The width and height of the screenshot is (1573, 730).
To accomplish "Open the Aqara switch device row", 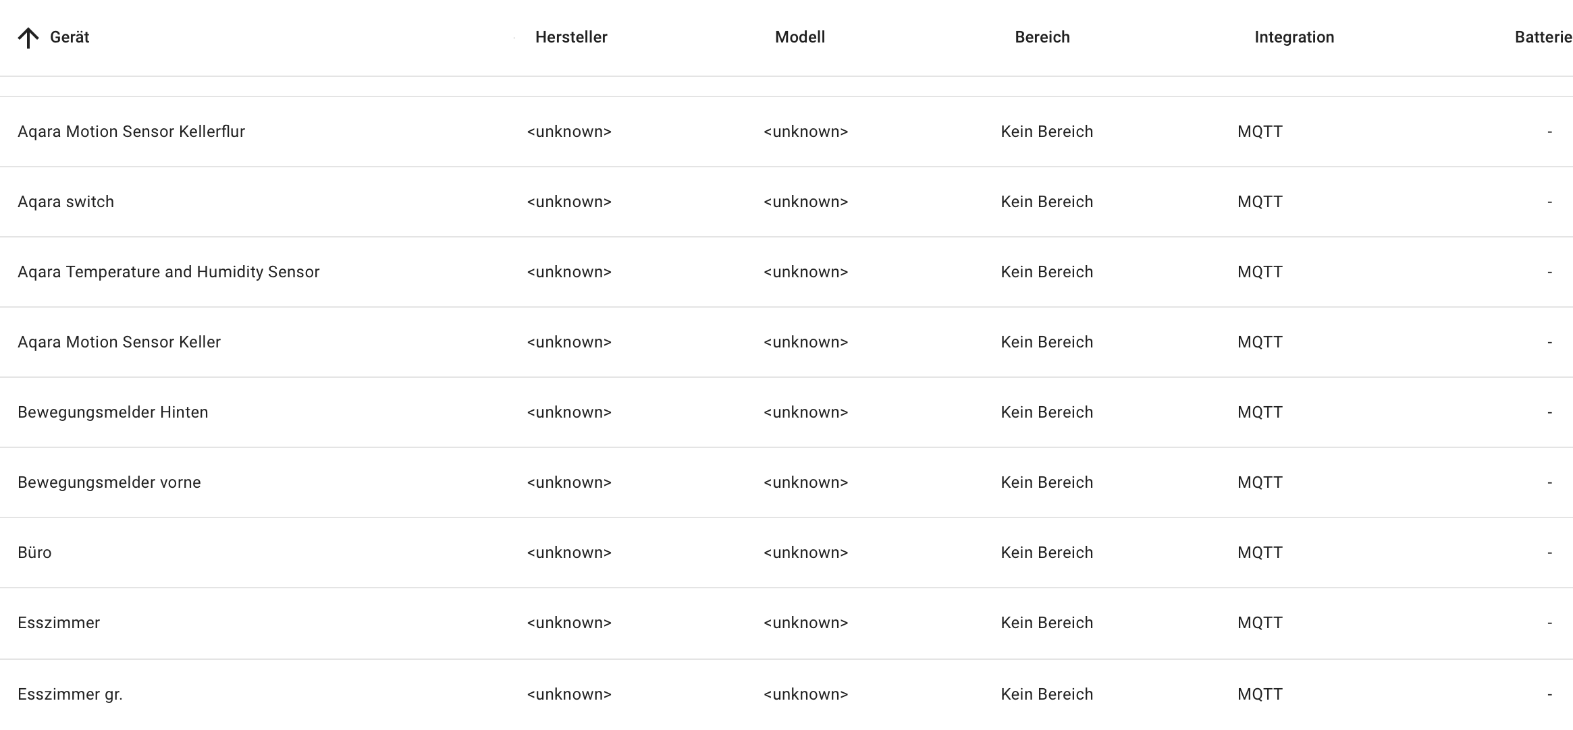I will [787, 202].
